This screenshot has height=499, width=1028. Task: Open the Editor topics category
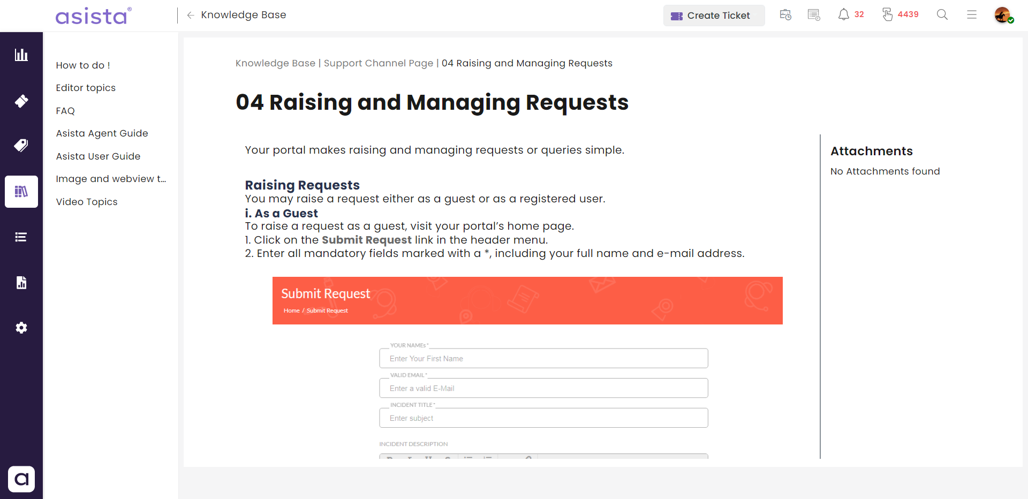(86, 88)
